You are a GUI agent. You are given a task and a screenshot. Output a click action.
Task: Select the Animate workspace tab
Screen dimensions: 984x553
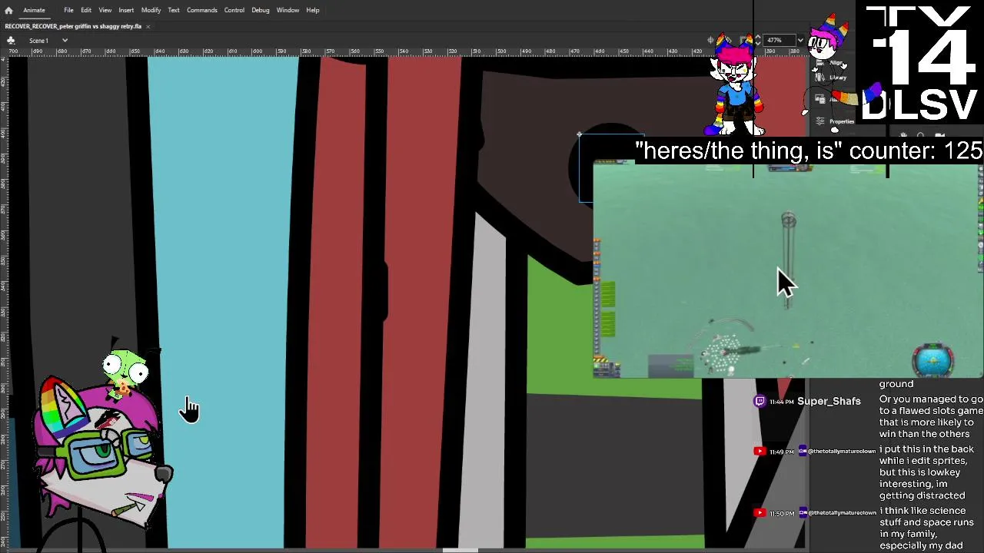pos(34,10)
